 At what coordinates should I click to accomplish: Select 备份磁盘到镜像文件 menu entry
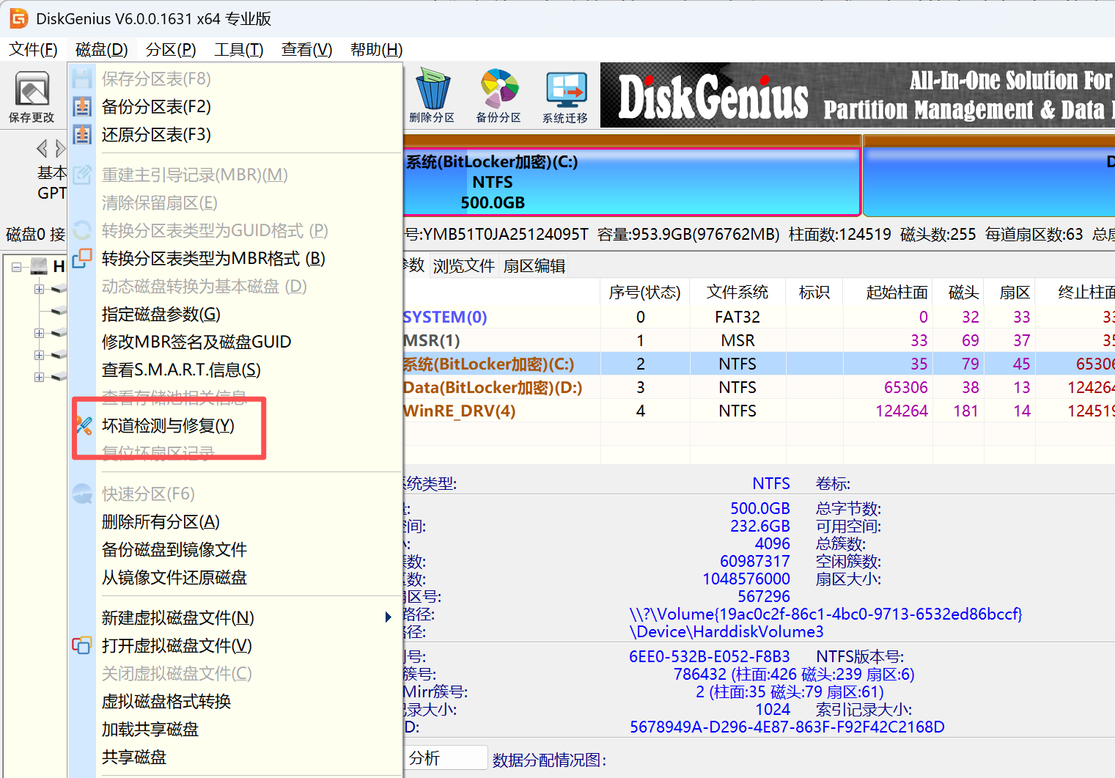[235, 549]
